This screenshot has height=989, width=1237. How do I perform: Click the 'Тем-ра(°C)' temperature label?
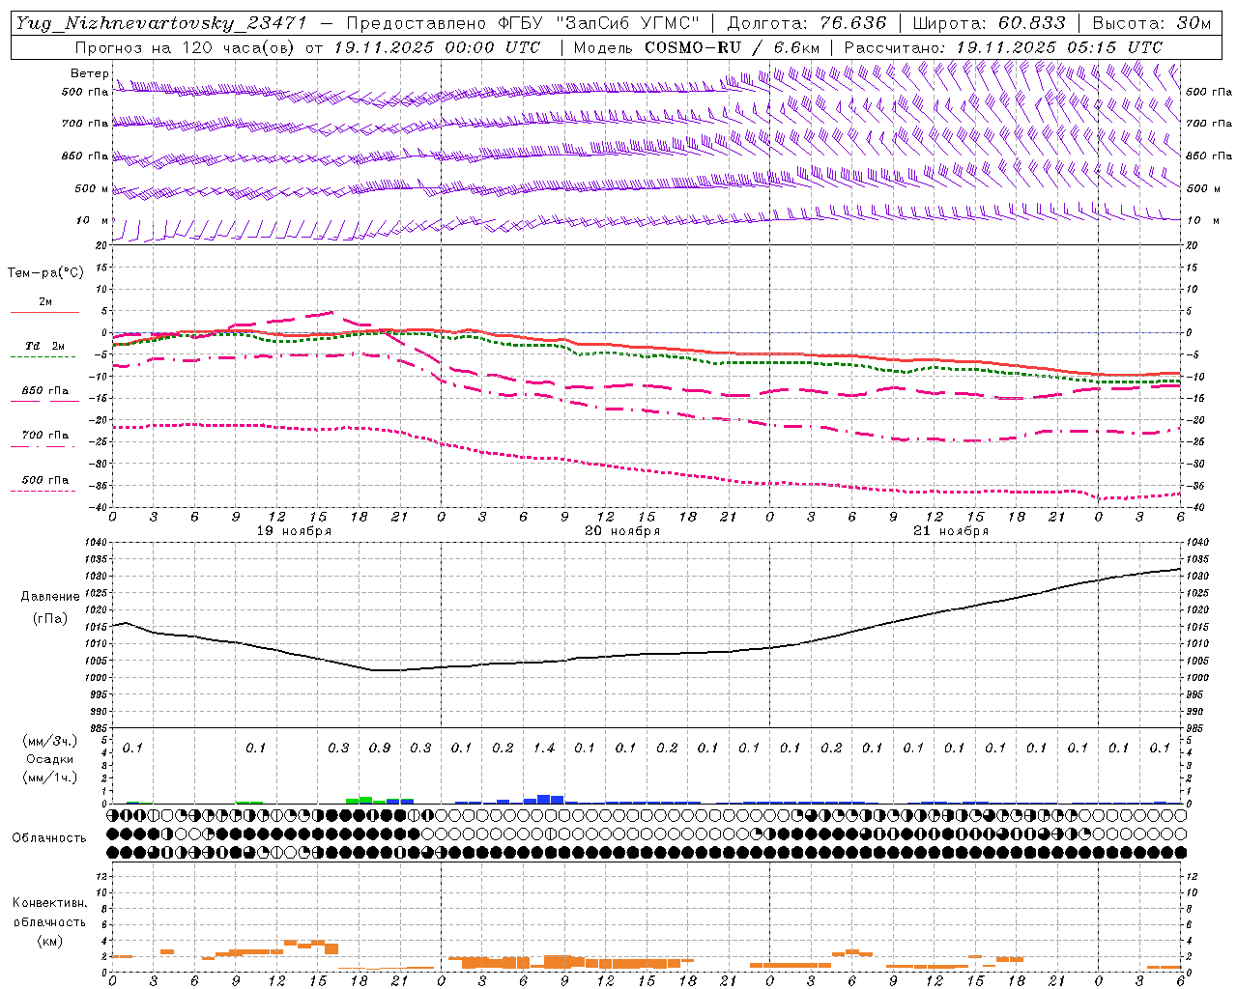click(x=45, y=272)
